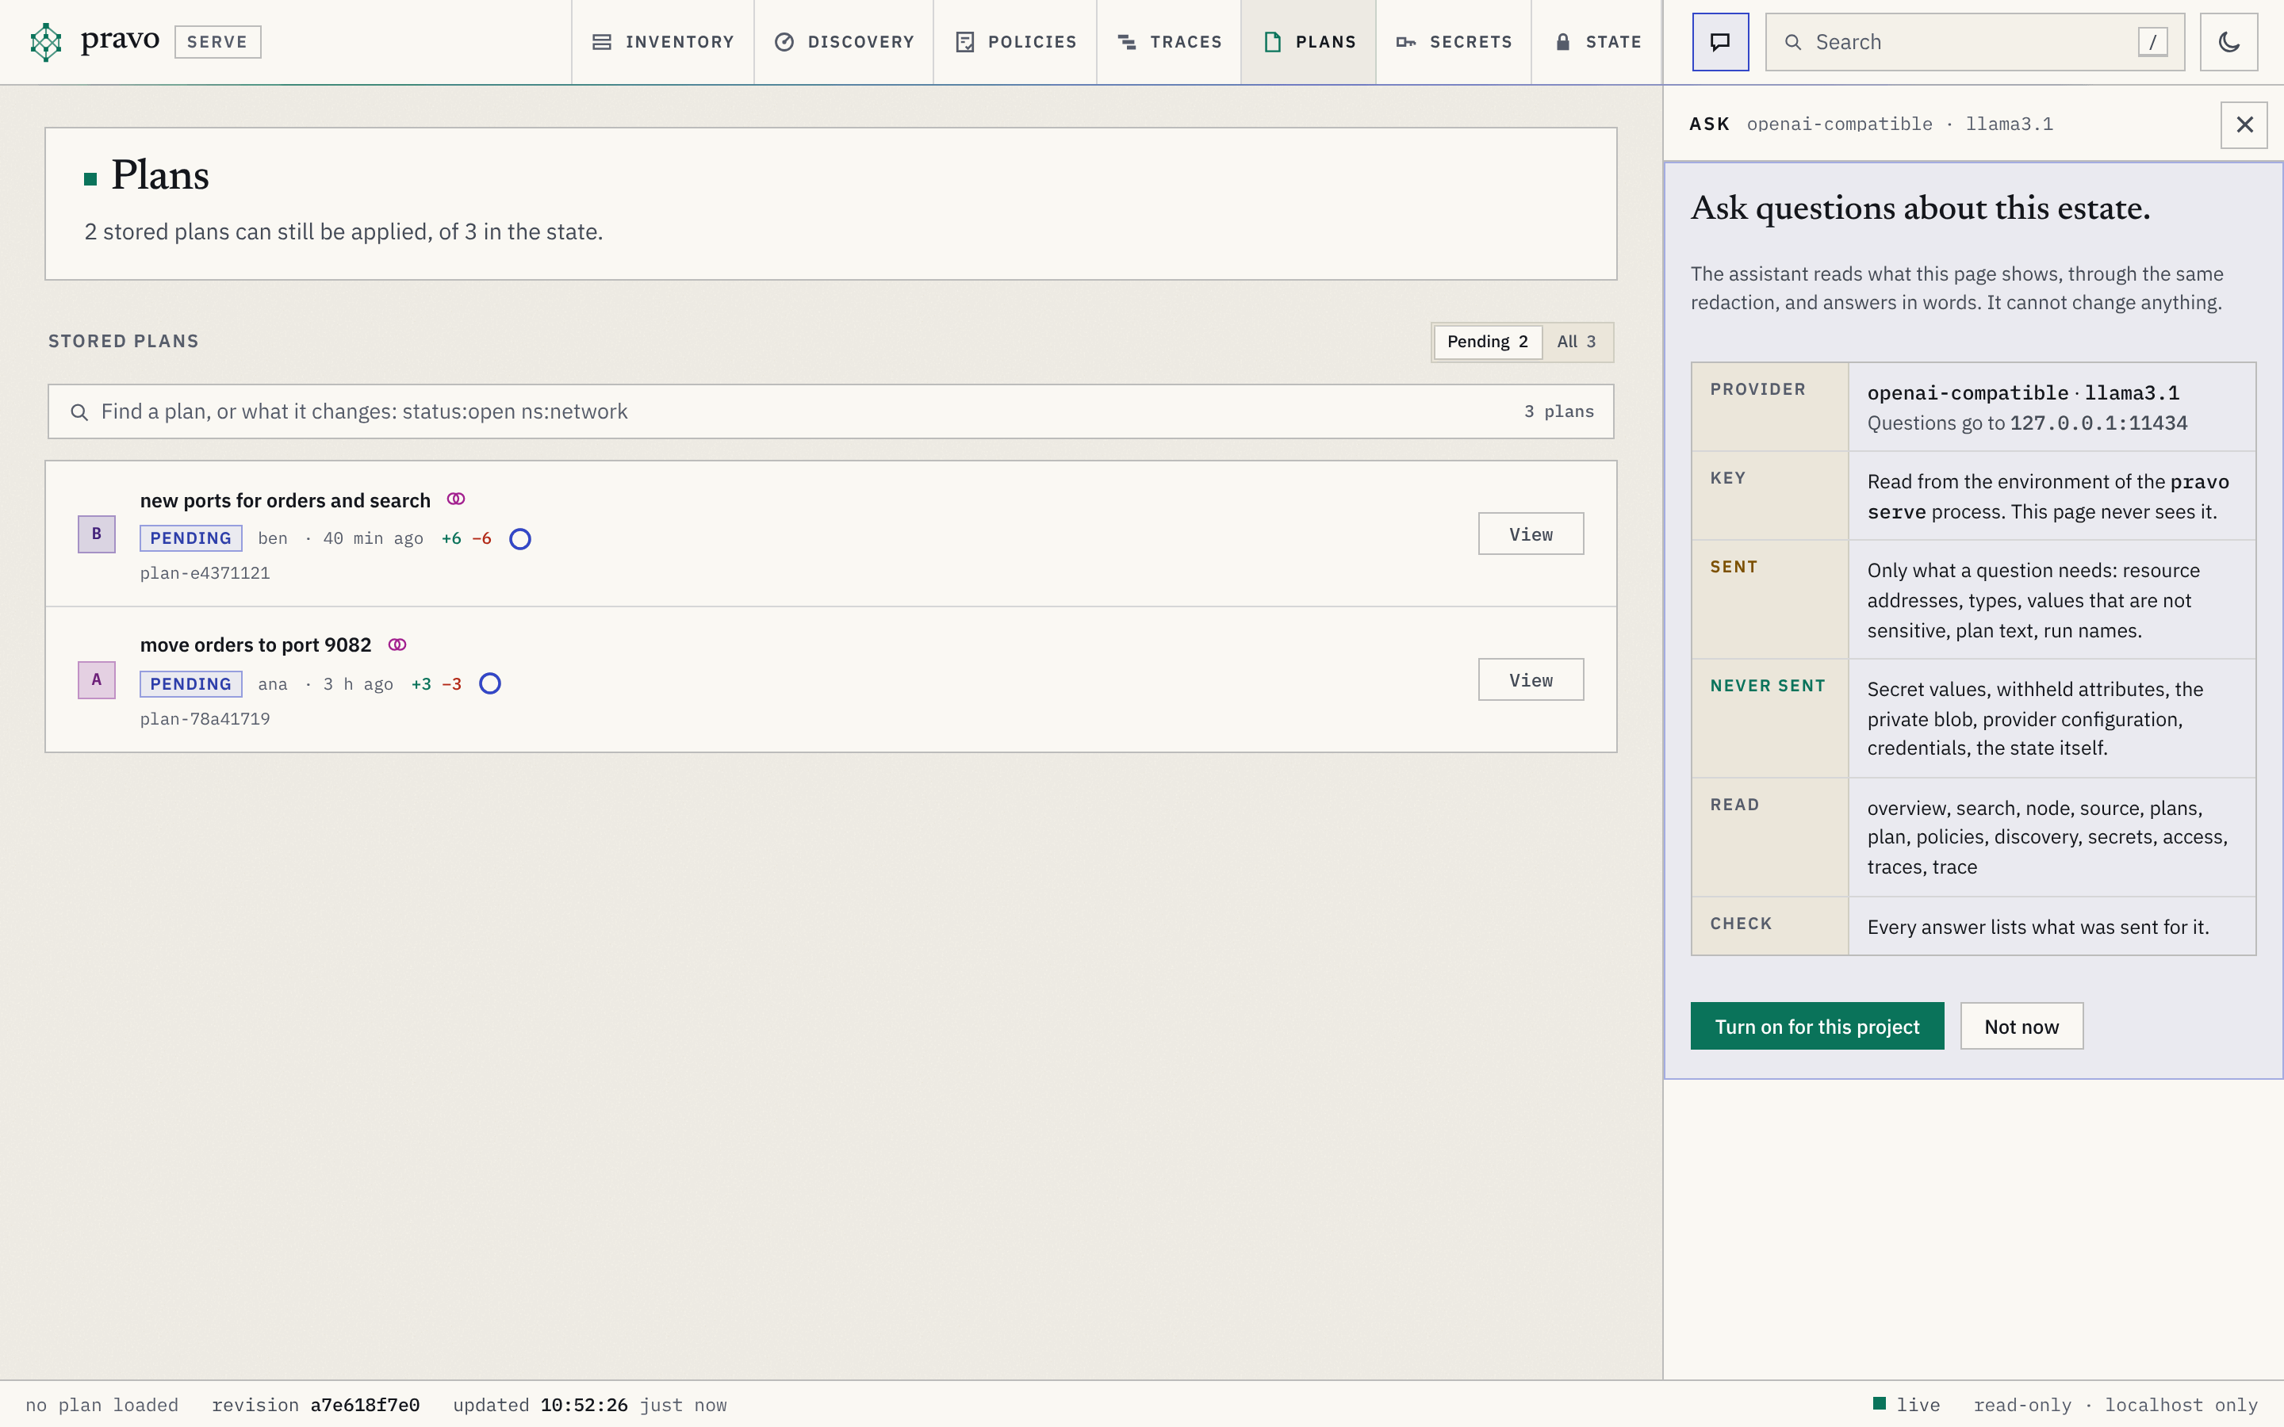Open the Secrets tab
Viewport: 2284px width, 1427px height.
point(1454,41)
